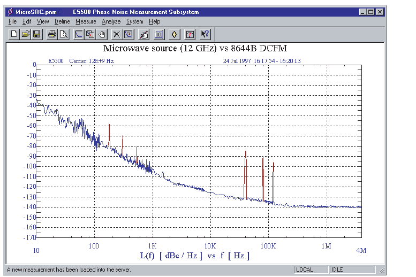Open the File menu
This screenshot has width=416, height=277.
pos(13,21)
